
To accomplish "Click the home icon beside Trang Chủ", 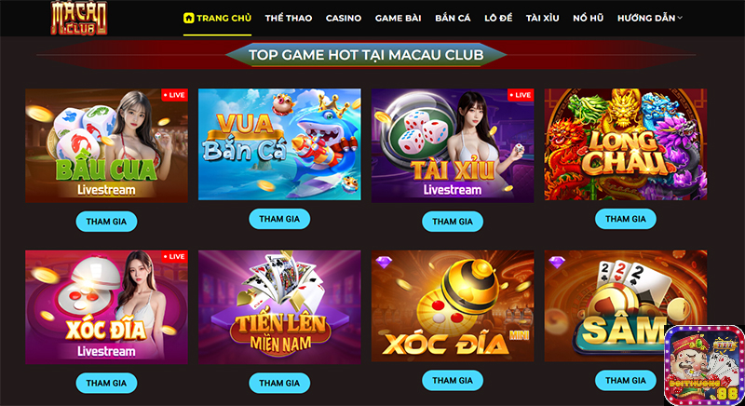I will [189, 18].
